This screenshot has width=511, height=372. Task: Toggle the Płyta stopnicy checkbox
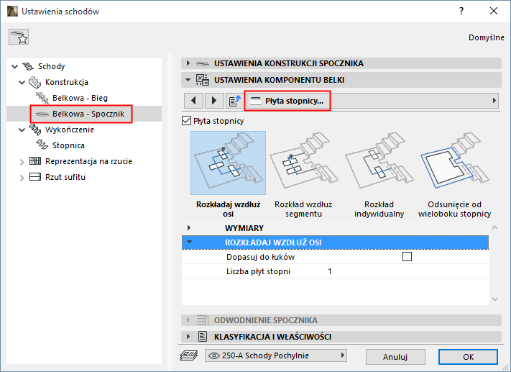point(186,121)
